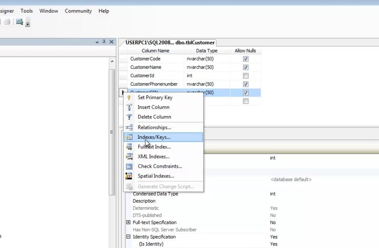This screenshot has height=248, width=379.
Task: Click the Insert Column icon
Action: pyautogui.click(x=129, y=107)
